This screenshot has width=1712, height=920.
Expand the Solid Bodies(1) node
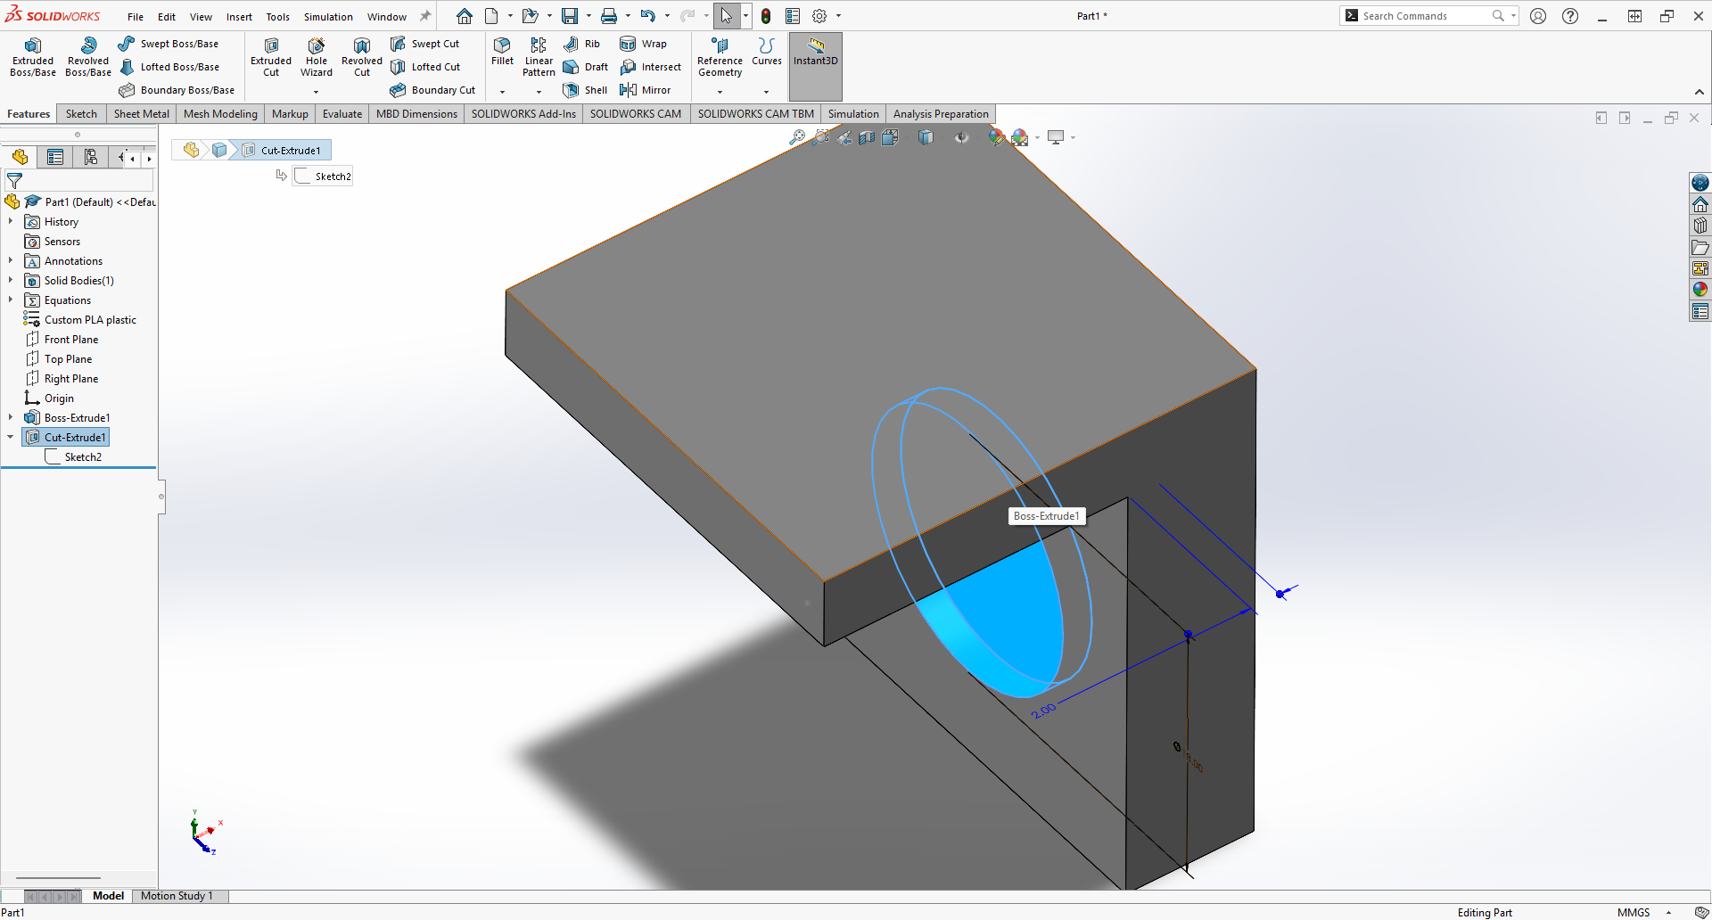[x=11, y=280]
